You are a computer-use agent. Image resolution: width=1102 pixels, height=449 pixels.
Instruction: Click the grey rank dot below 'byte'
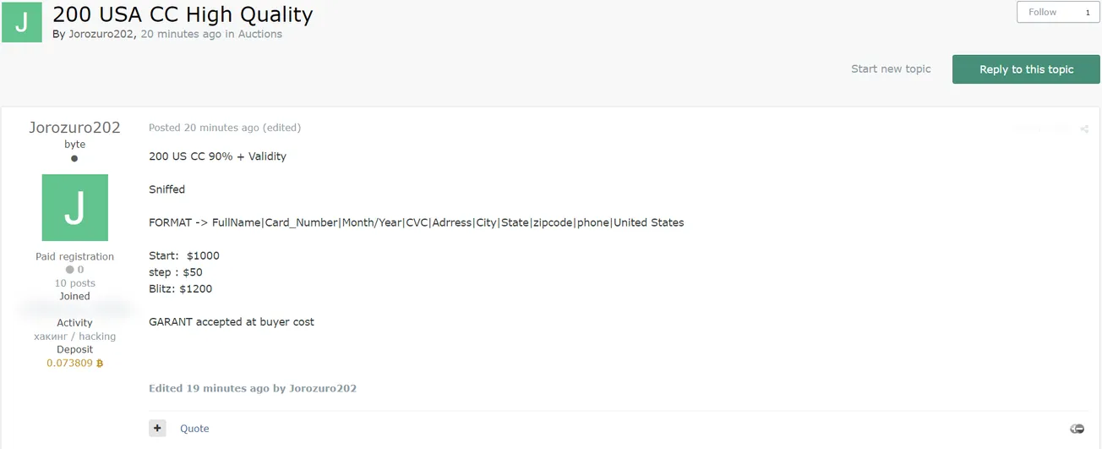tap(74, 158)
